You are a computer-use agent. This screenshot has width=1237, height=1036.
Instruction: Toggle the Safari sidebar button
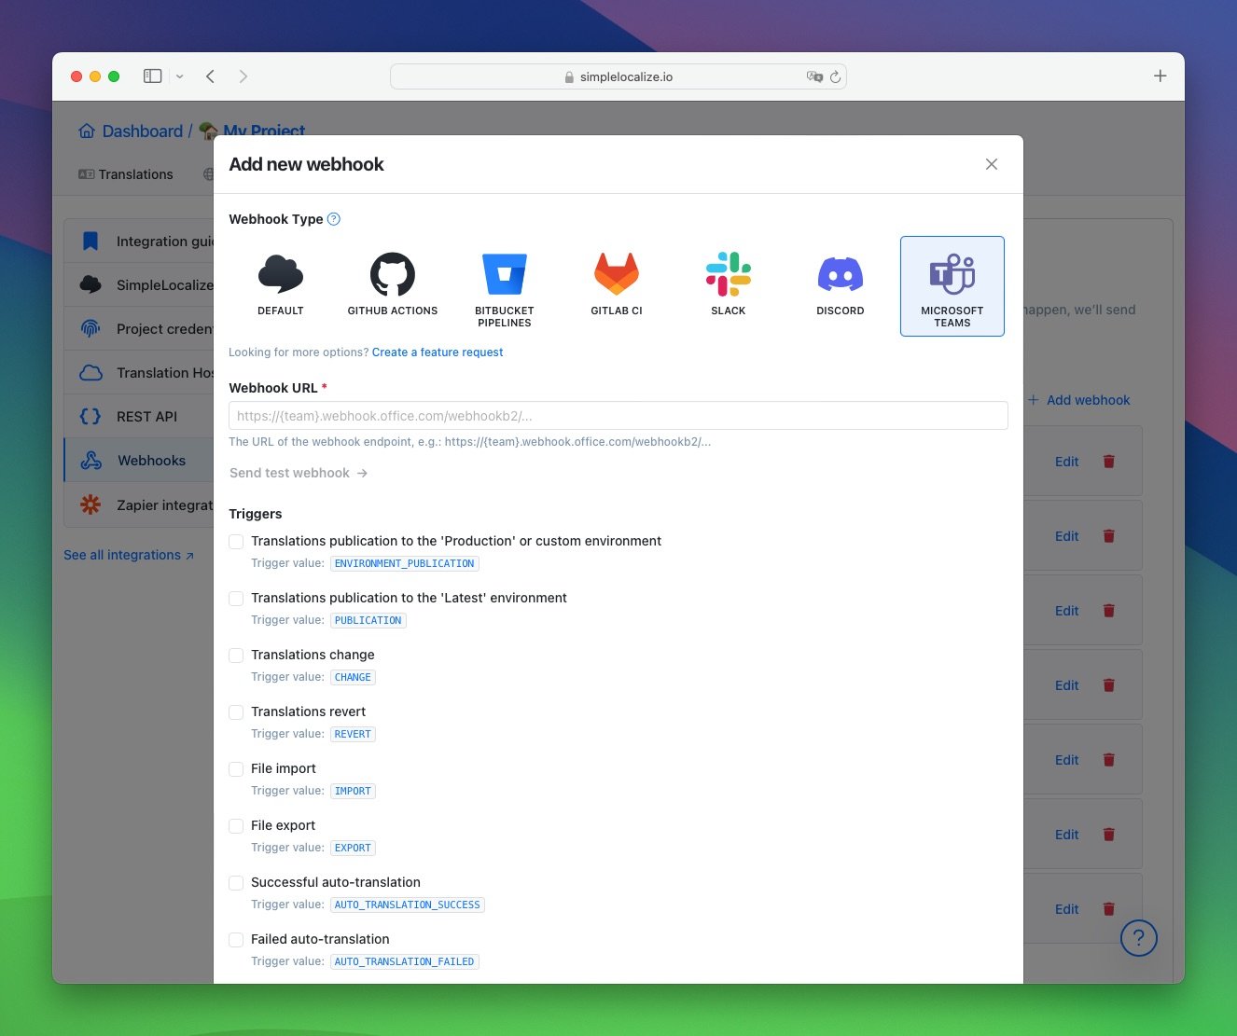pyautogui.click(x=153, y=76)
